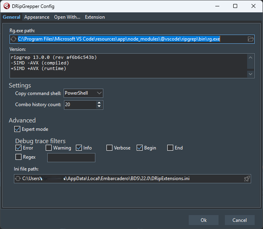Open the Appearance tab
This screenshot has height=229, width=263.
tap(37, 17)
